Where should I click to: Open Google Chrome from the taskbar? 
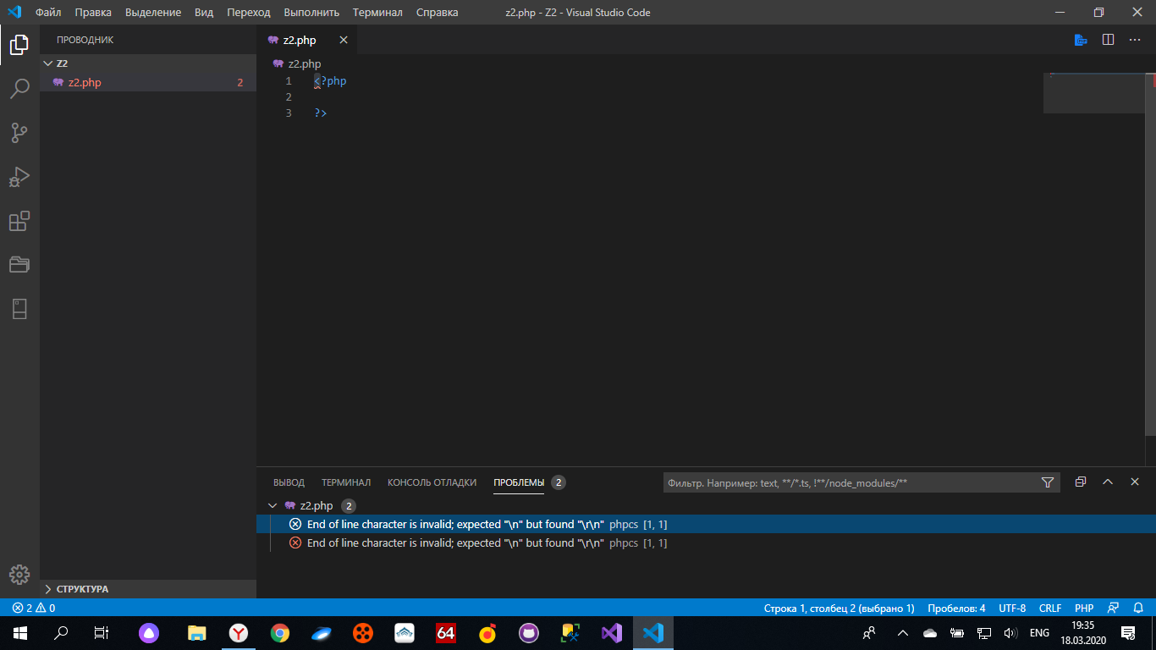click(280, 632)
